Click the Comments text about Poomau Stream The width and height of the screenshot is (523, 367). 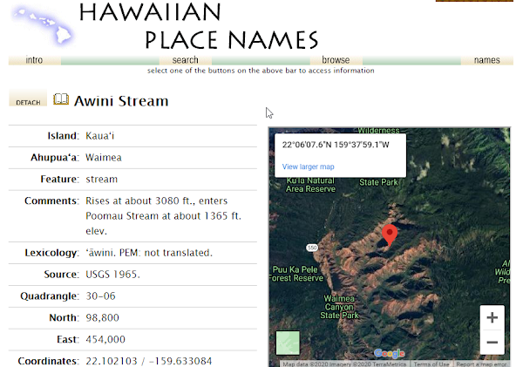coord(164,216)
